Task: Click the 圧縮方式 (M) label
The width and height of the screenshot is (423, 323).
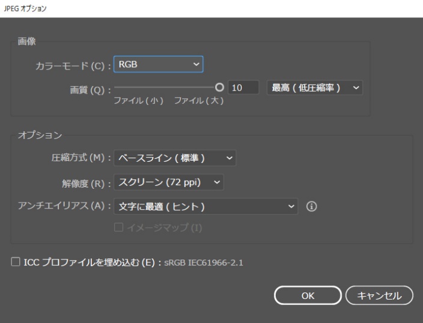Action: pyautogui.click(x=81, y=158)
